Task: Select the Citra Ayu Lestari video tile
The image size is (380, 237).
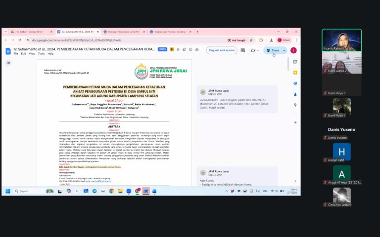Action: pos(342,197)
